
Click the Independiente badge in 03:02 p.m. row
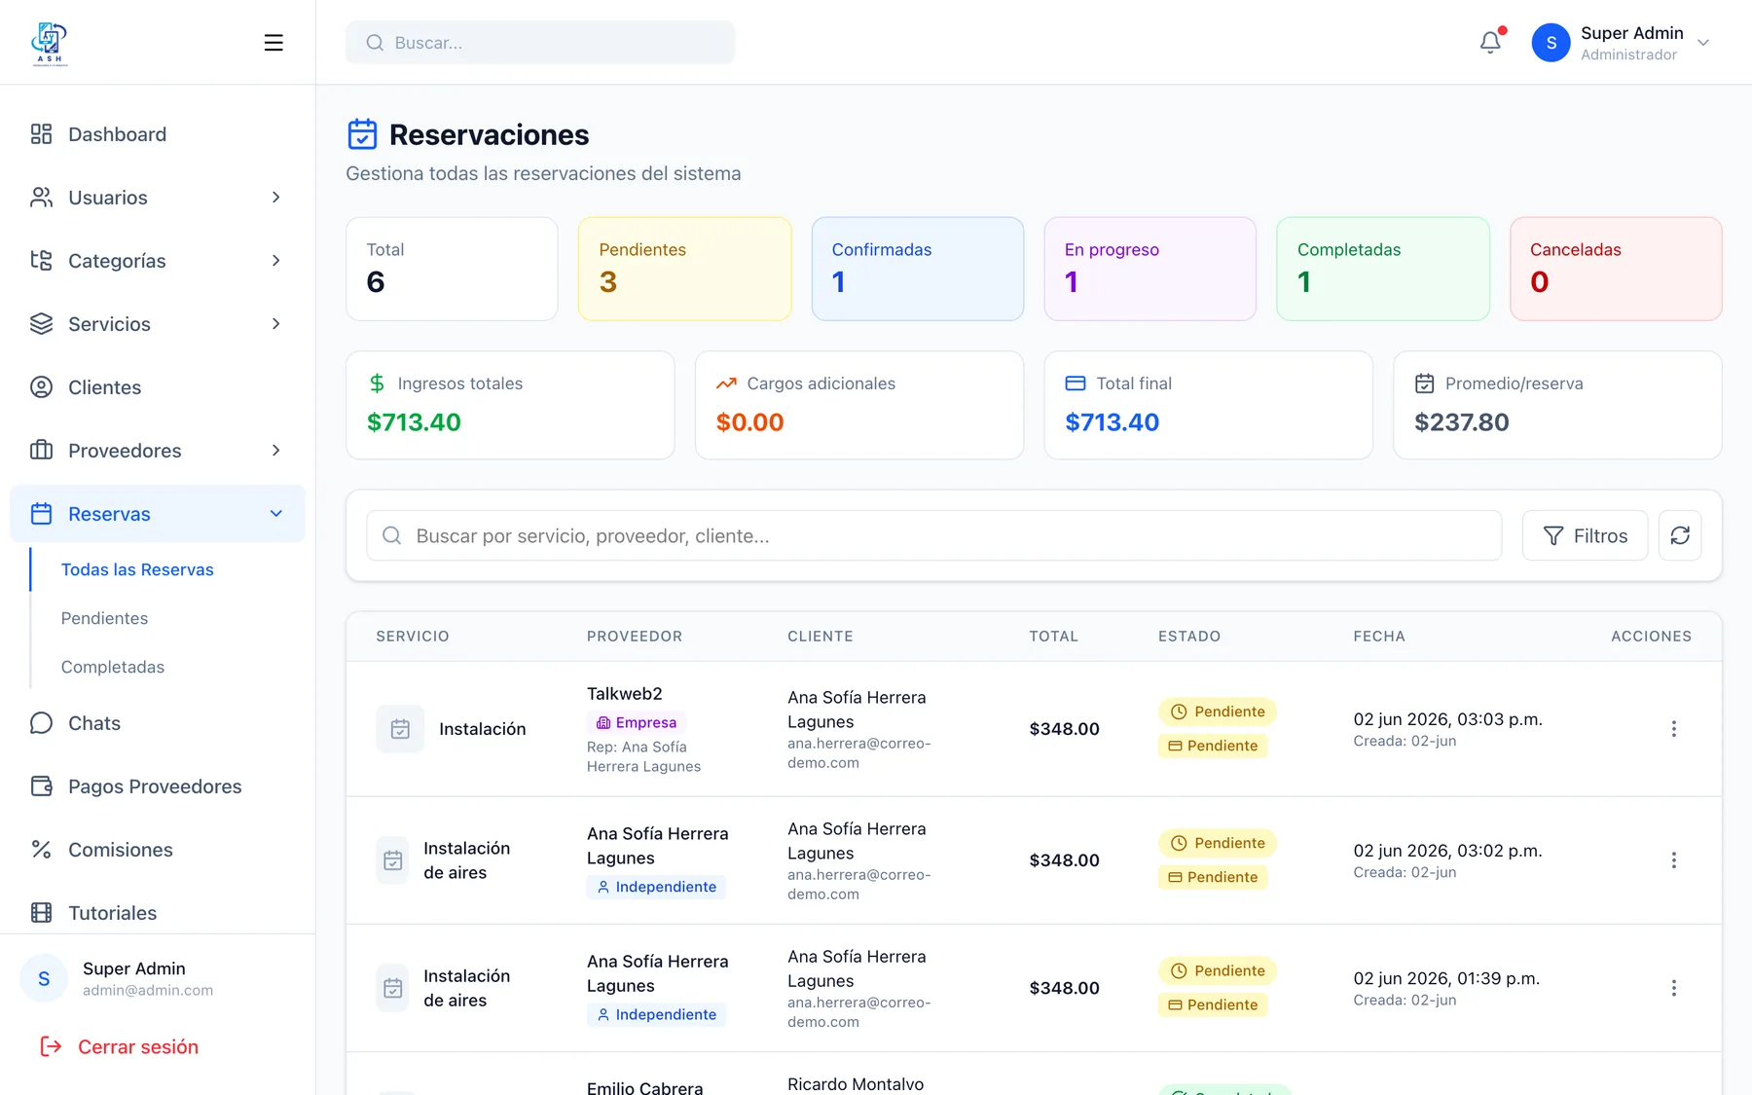tap(656, 887)
